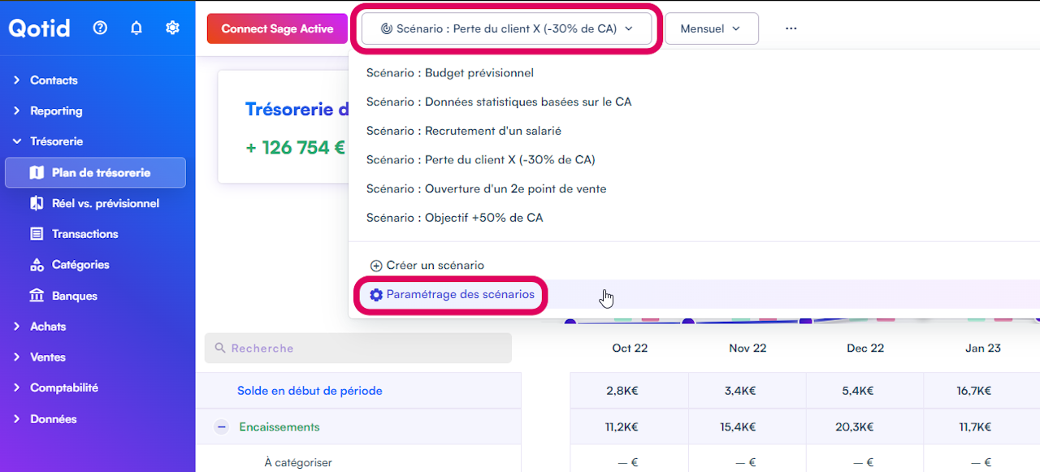Viewport: 1040px width, 472px height.
Task: Collapse the Trésorerie sidebar section
Action: (17, 141)
